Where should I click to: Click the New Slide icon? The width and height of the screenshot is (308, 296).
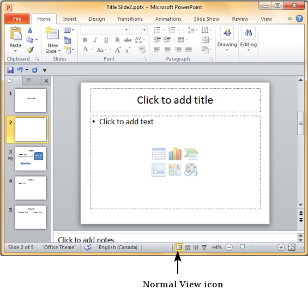coord(52,34)
